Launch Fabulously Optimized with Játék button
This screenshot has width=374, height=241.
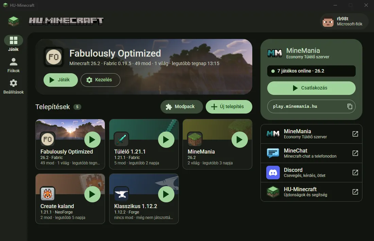(x=61, y=80)
